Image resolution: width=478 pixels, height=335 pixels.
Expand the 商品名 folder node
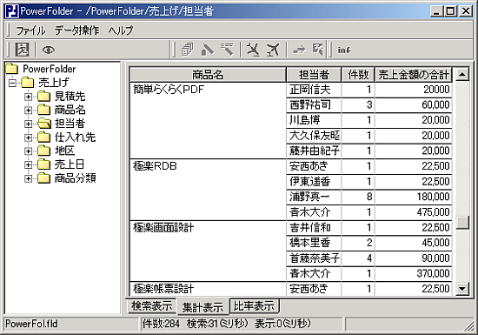[28, 111]
